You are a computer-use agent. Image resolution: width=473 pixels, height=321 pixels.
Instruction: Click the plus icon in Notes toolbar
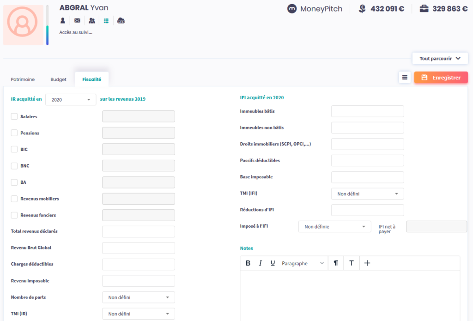click(367, 263)
